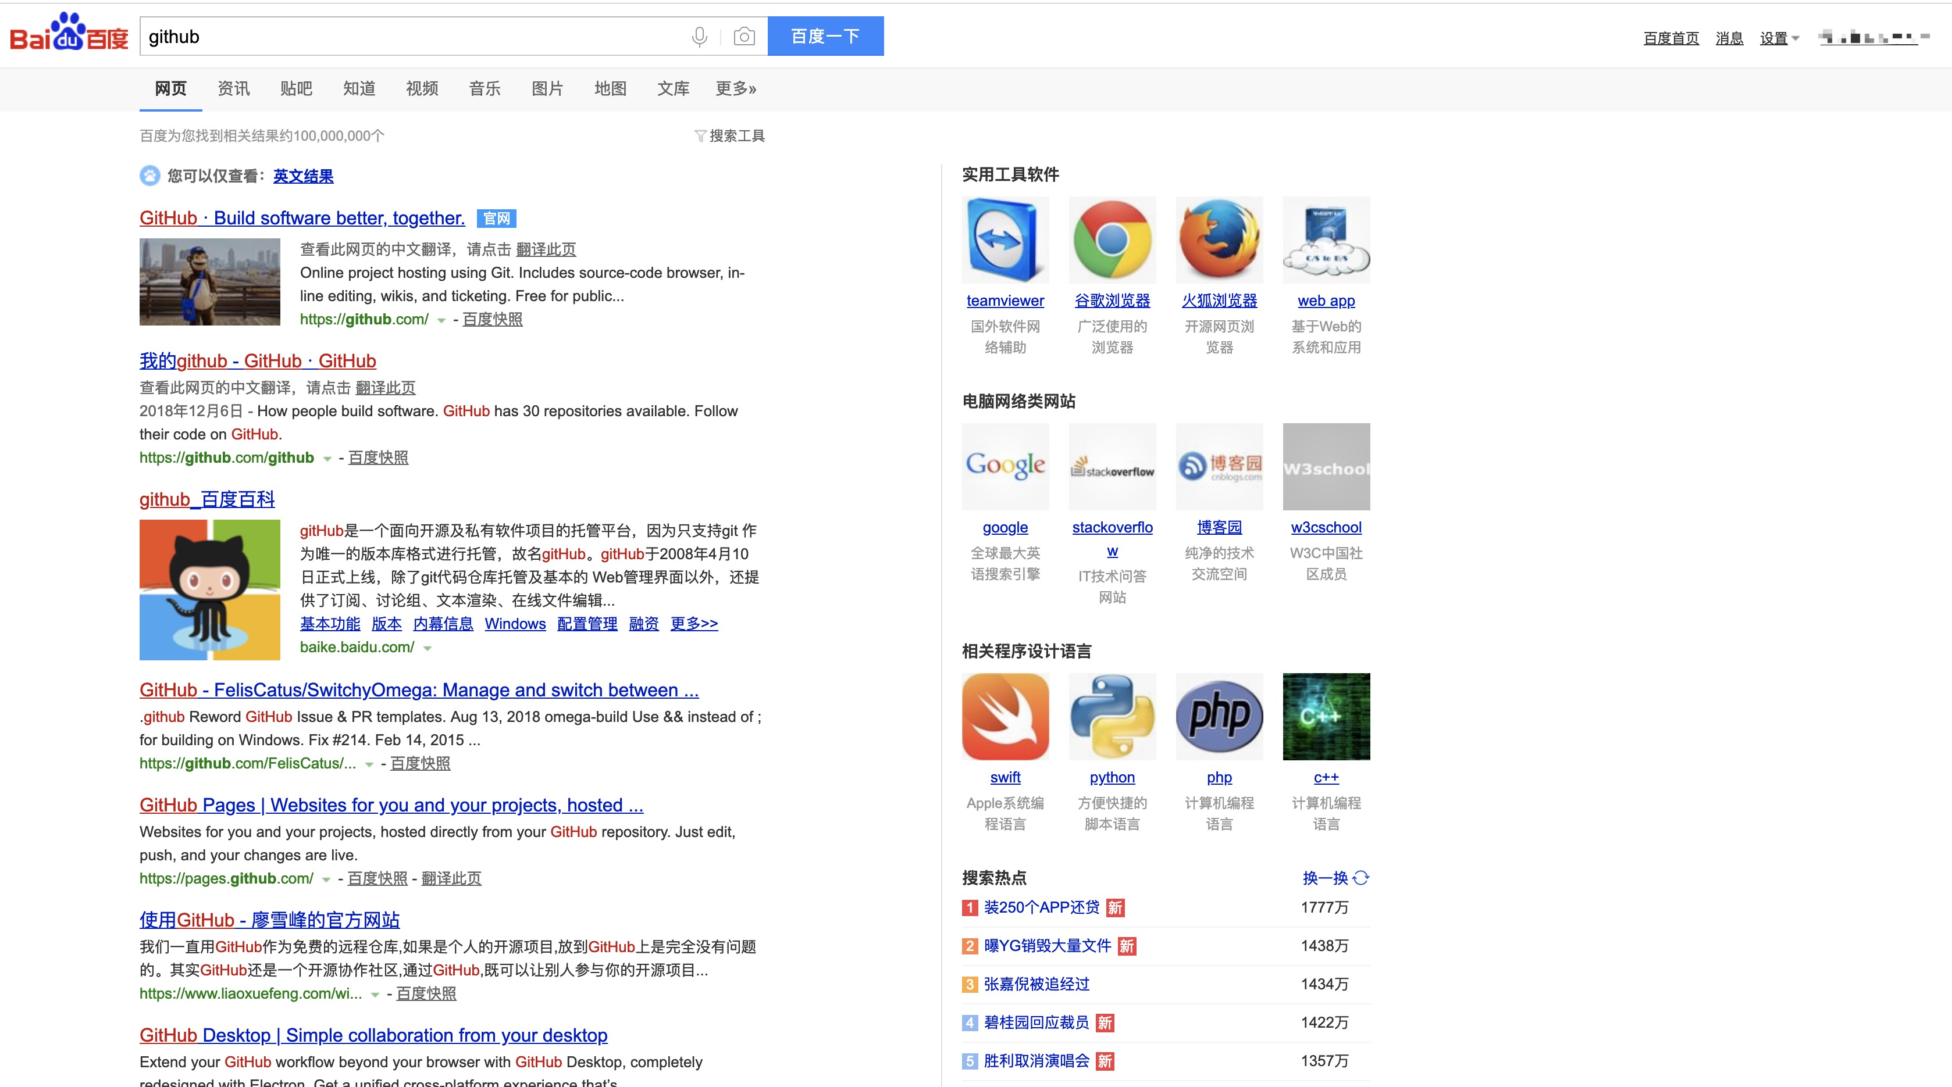Expand the 设置 settings dropdown
The height and width of the screenshot is (1087, 1952).
pyautogui.click(x=1779, y=38)
